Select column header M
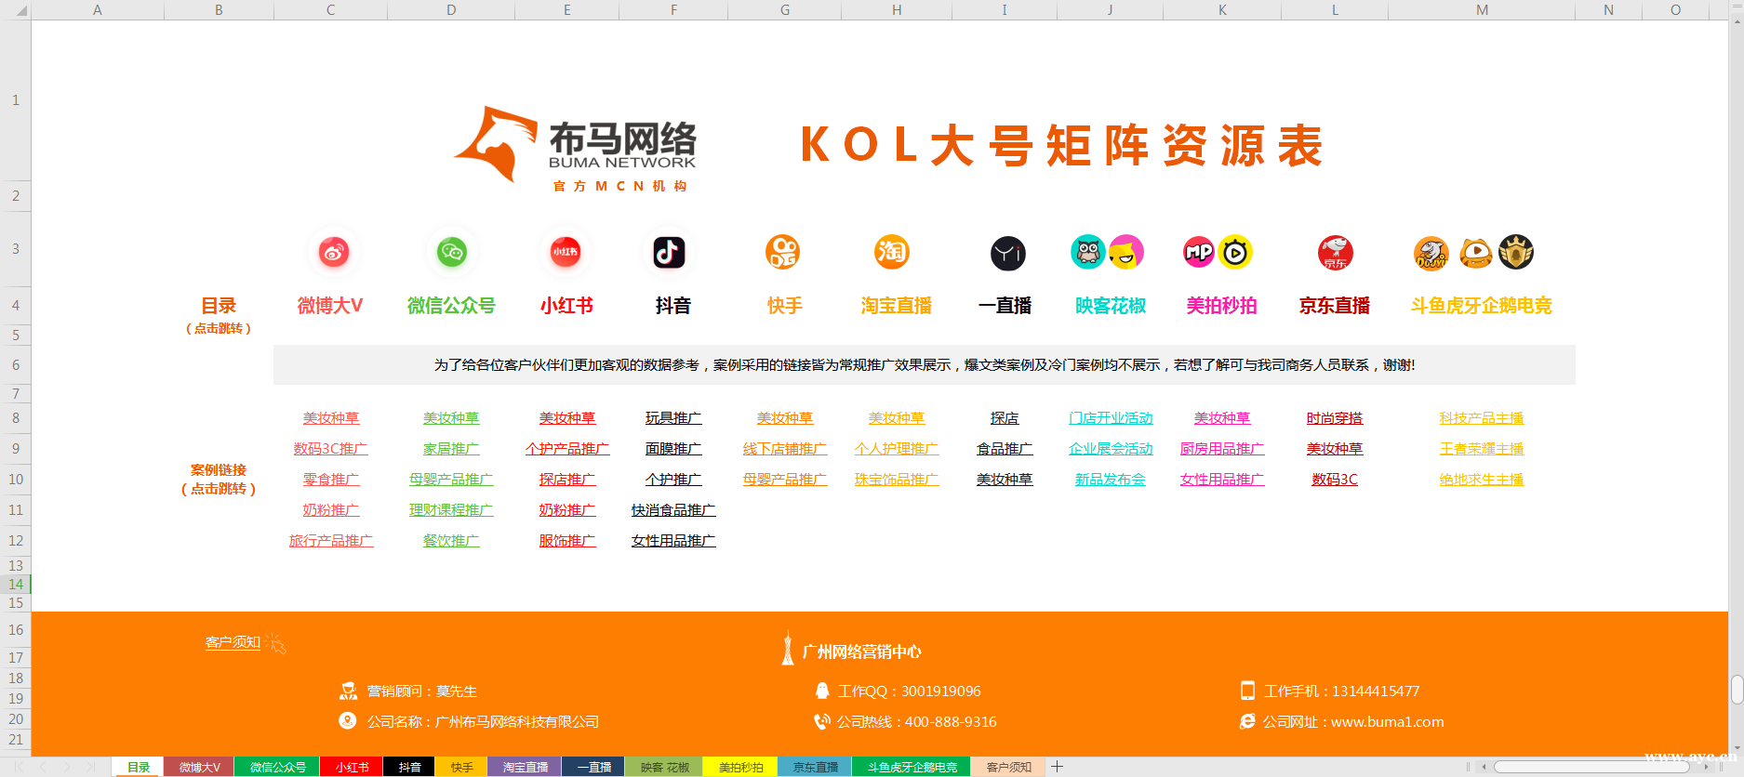The width and height of the screenshot is (1744, 777). pyautogui.click(x=1482, y=10)
